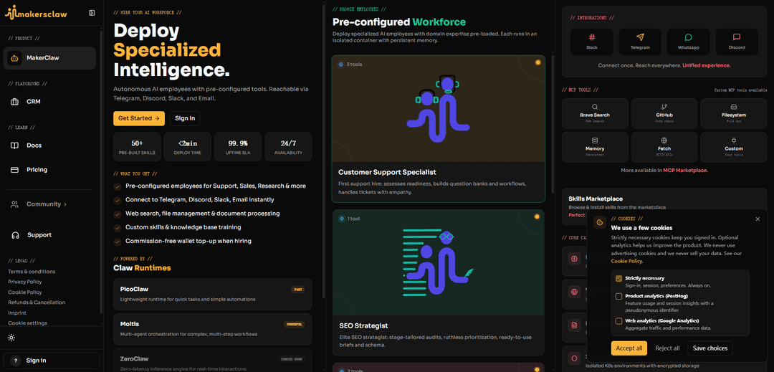
Task: Click the 50+ Pre-built Skills stat
Action: [x=137, y=146]
